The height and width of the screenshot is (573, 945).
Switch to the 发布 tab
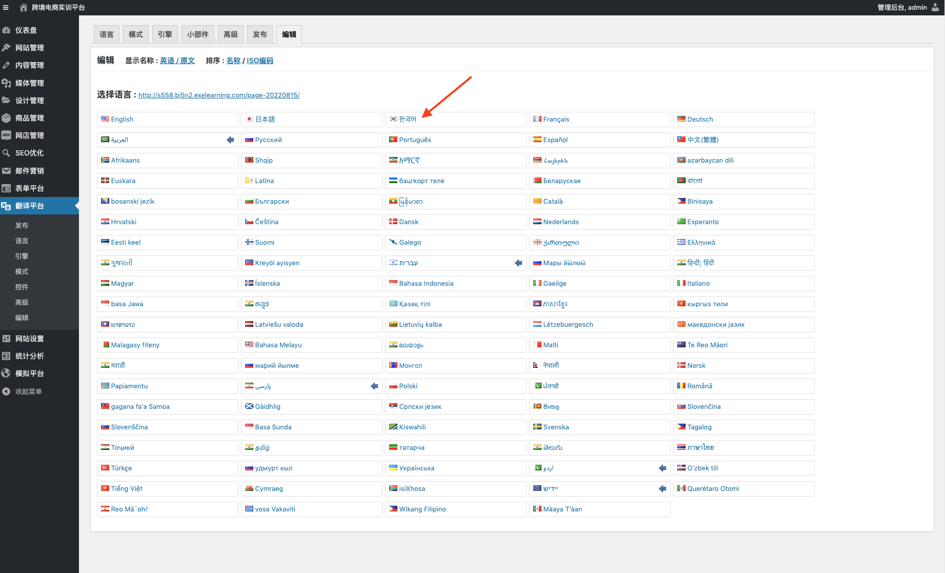260,34
